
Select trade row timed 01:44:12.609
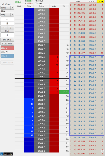pos(87,33)
